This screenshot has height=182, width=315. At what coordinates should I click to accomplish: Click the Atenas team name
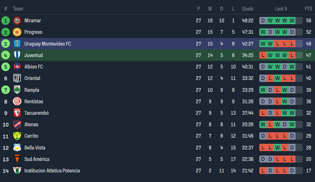tap(32, 124)
